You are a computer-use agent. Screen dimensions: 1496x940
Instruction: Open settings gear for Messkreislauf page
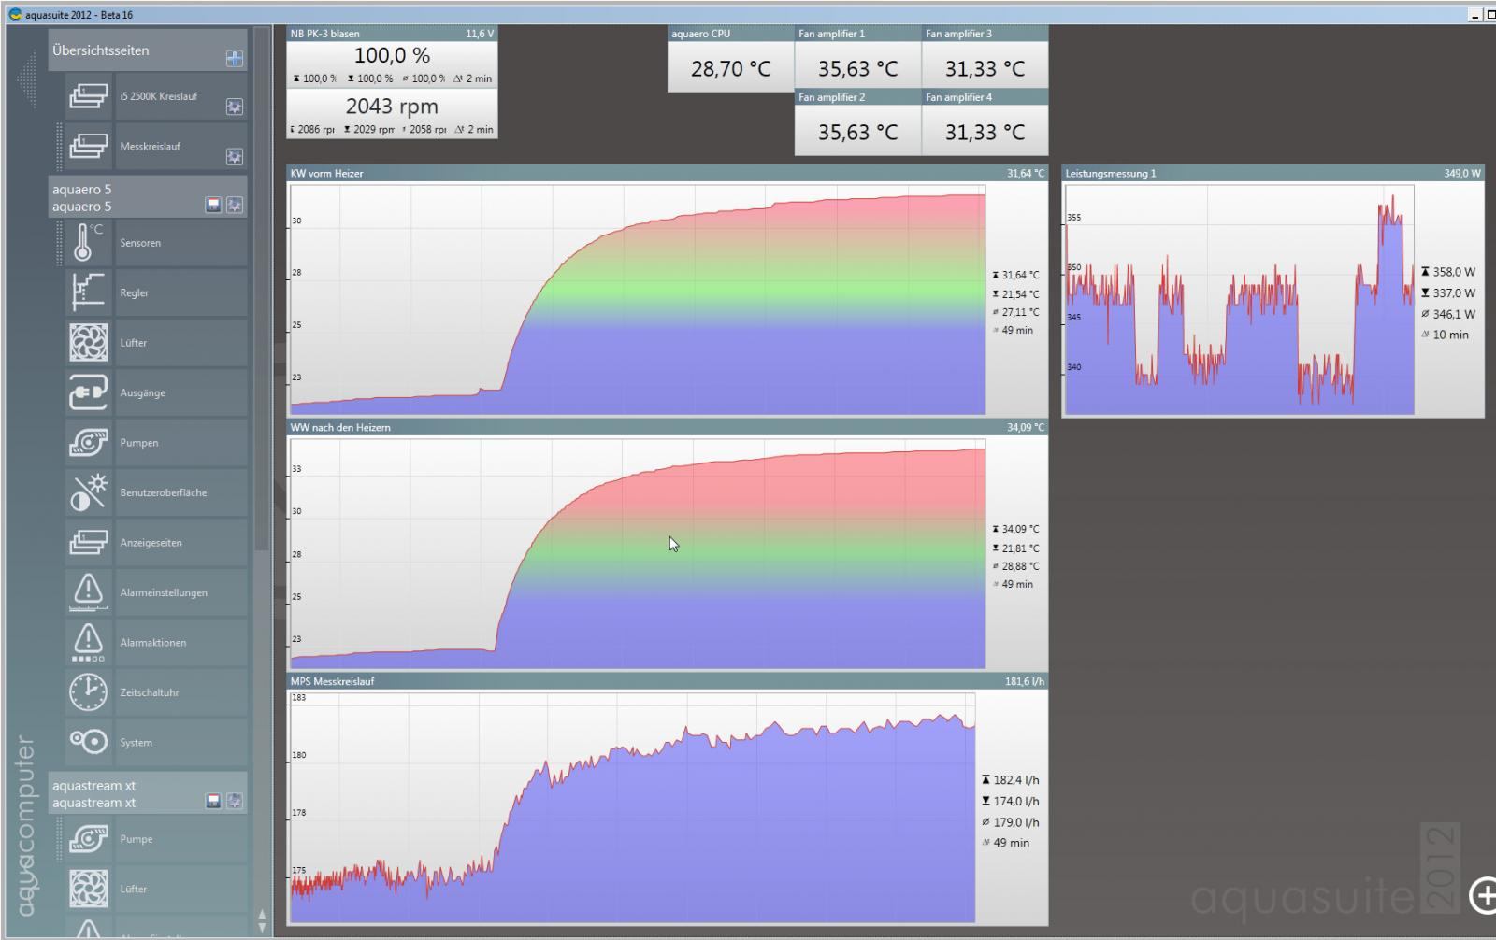(235, 157)
